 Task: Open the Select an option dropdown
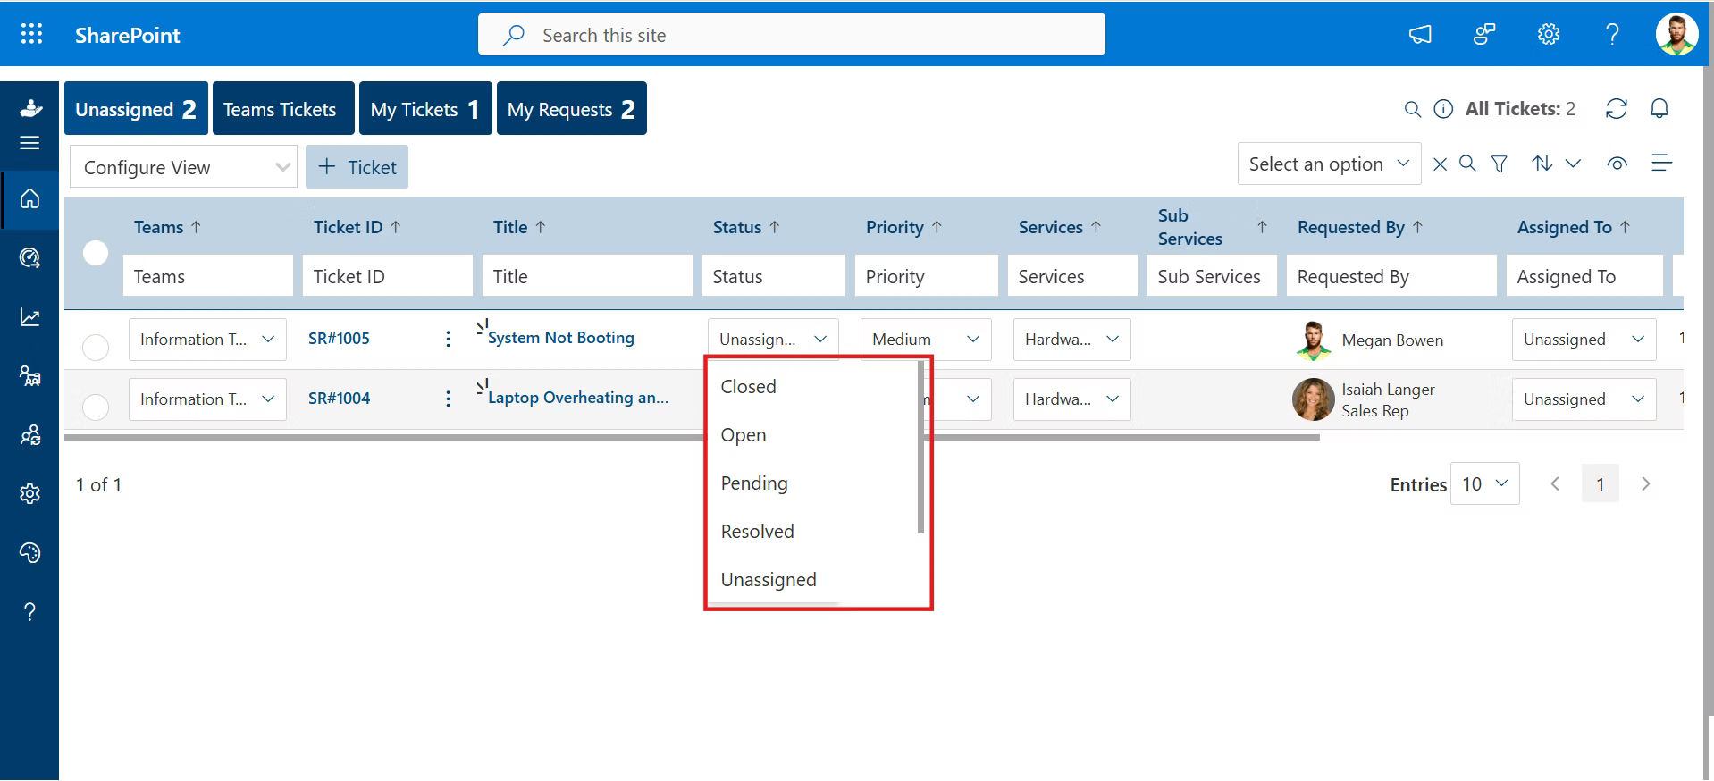click(1329, 164)
